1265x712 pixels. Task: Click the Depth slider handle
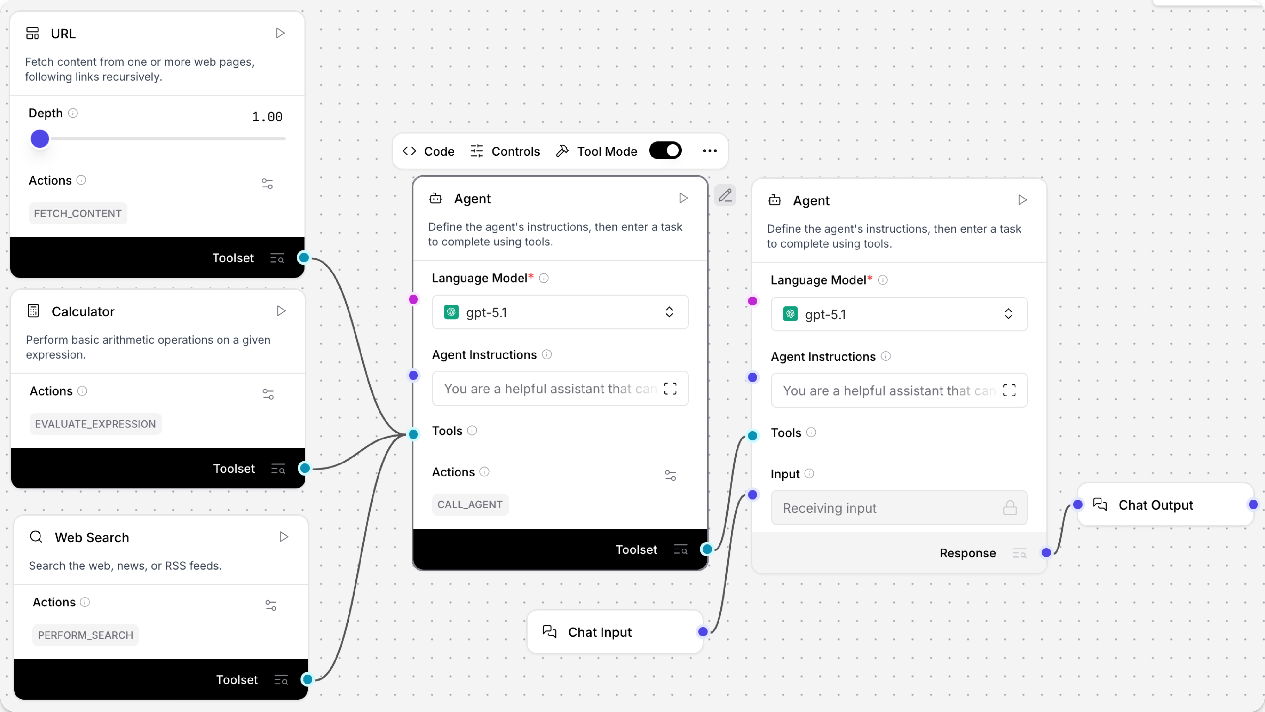[x=40, y=139]
